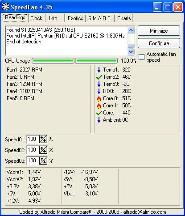Image resolution: width=185 pixels, height=216 pixels.
Task: Show the Charts tab
Action: tap(124, 18)
